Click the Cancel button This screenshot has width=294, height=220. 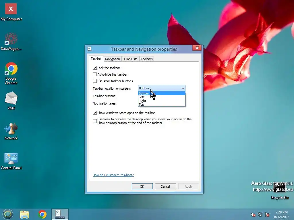pyautogui.click(x=165, y=186)
